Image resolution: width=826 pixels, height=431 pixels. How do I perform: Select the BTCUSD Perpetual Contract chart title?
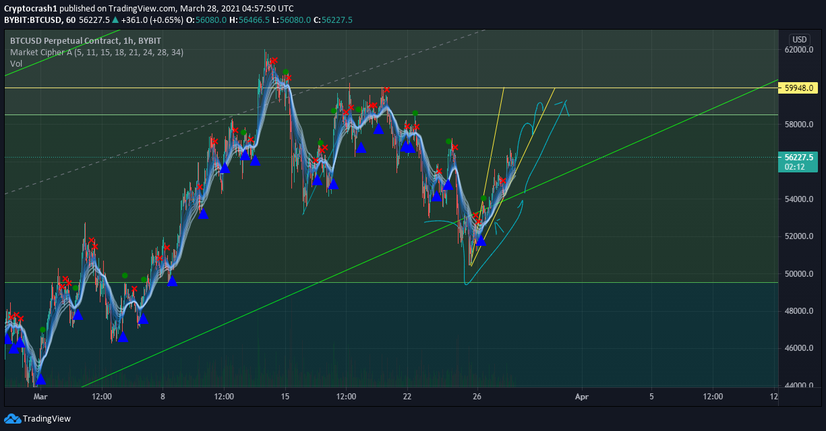pos(86,40)
